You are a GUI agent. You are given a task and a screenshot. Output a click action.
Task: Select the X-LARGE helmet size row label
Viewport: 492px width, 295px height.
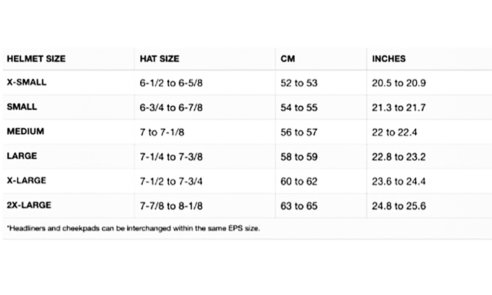[x=27, y=180]
